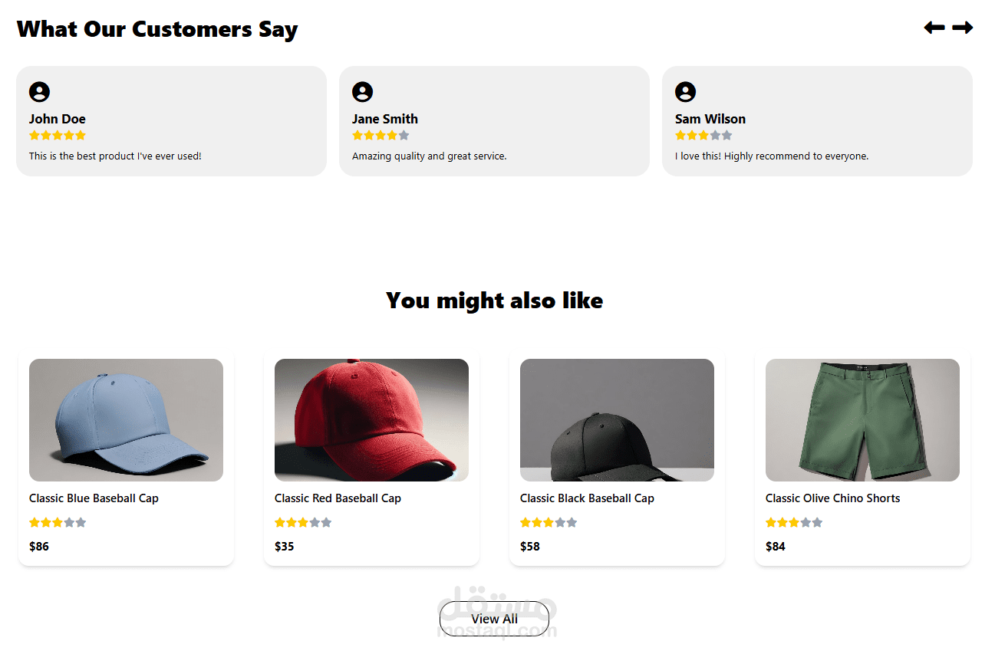Image resolution: width=995 pixels, height=654 pixels.
Task: Click the Classic Olive Chino Shorts star rating
Action: point(794,523)
